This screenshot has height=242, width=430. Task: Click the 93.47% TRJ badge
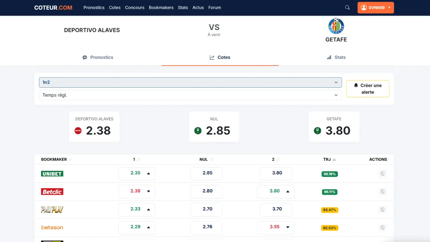(330, 210)
